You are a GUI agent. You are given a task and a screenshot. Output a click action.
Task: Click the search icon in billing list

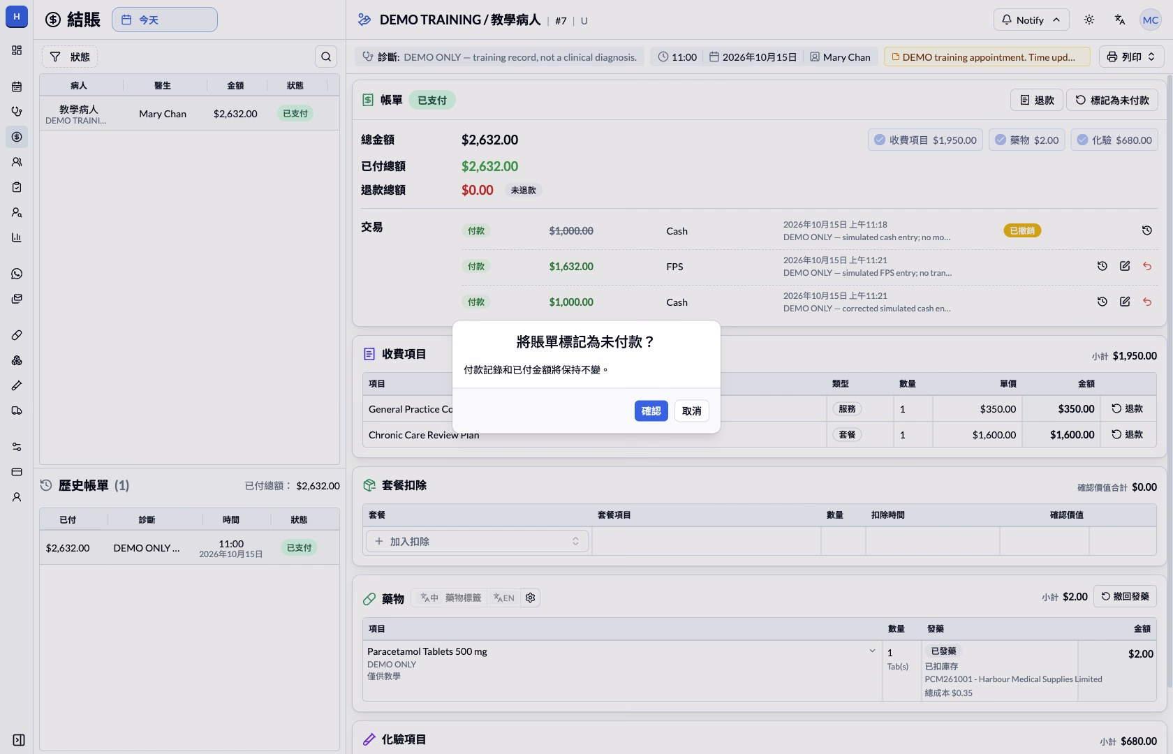click(x=326, y=57)
